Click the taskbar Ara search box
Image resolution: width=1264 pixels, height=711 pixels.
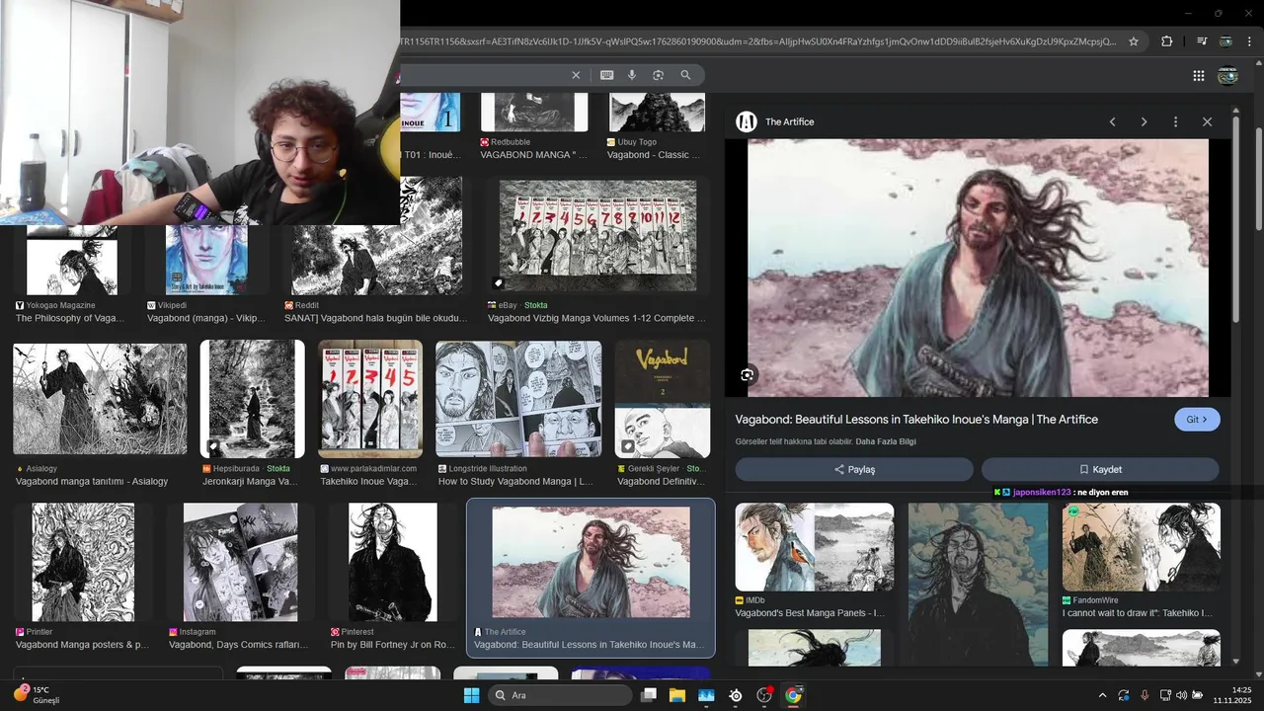pyautogui.click(x=560, y=695)
